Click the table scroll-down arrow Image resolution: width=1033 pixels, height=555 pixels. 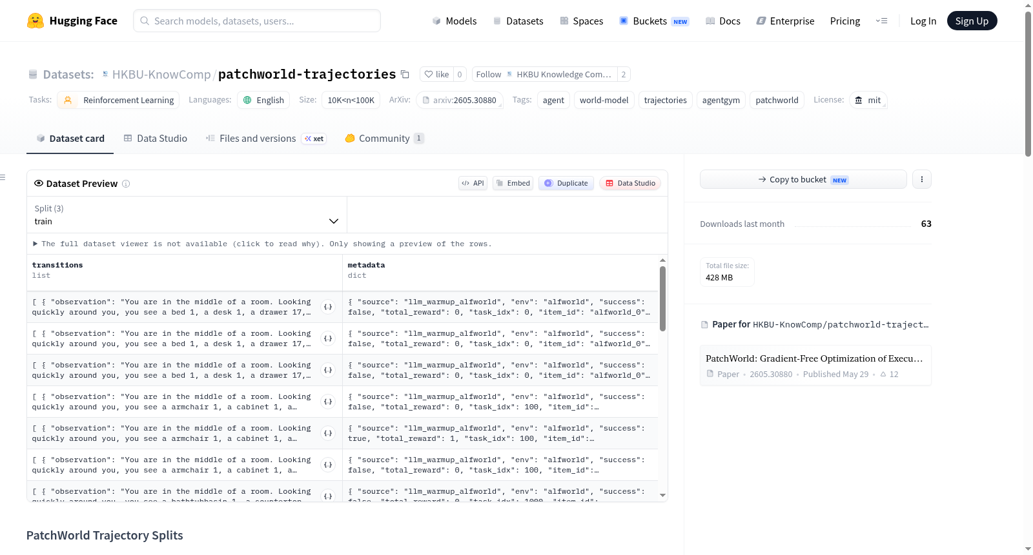(662, 496)
